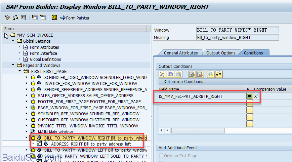This screenshot has height=162, width=292.
Task: Click the IS_YMV_FS1-PRT_ADRBTP_RIGHT field name cell
Action: coord(202,96)
